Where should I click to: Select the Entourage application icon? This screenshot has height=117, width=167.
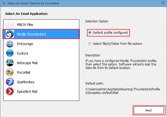click(10, 44)
